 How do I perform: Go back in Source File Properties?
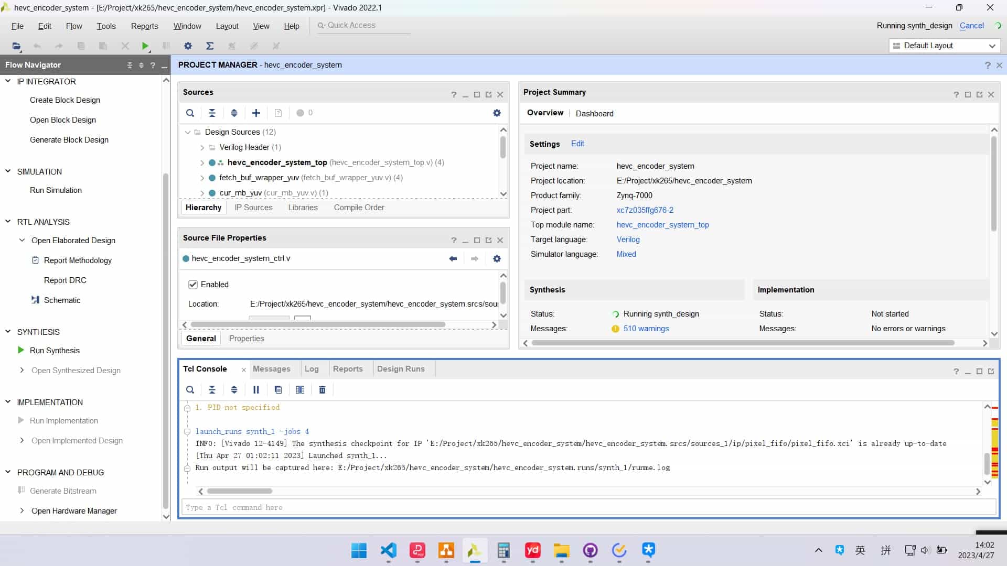click(x=453, y=258)
